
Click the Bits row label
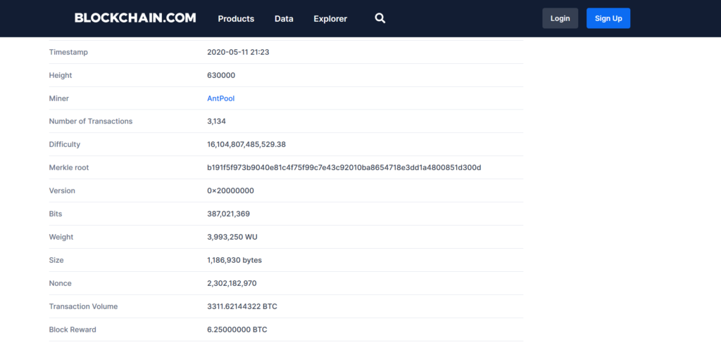click(x=56, y=214)
